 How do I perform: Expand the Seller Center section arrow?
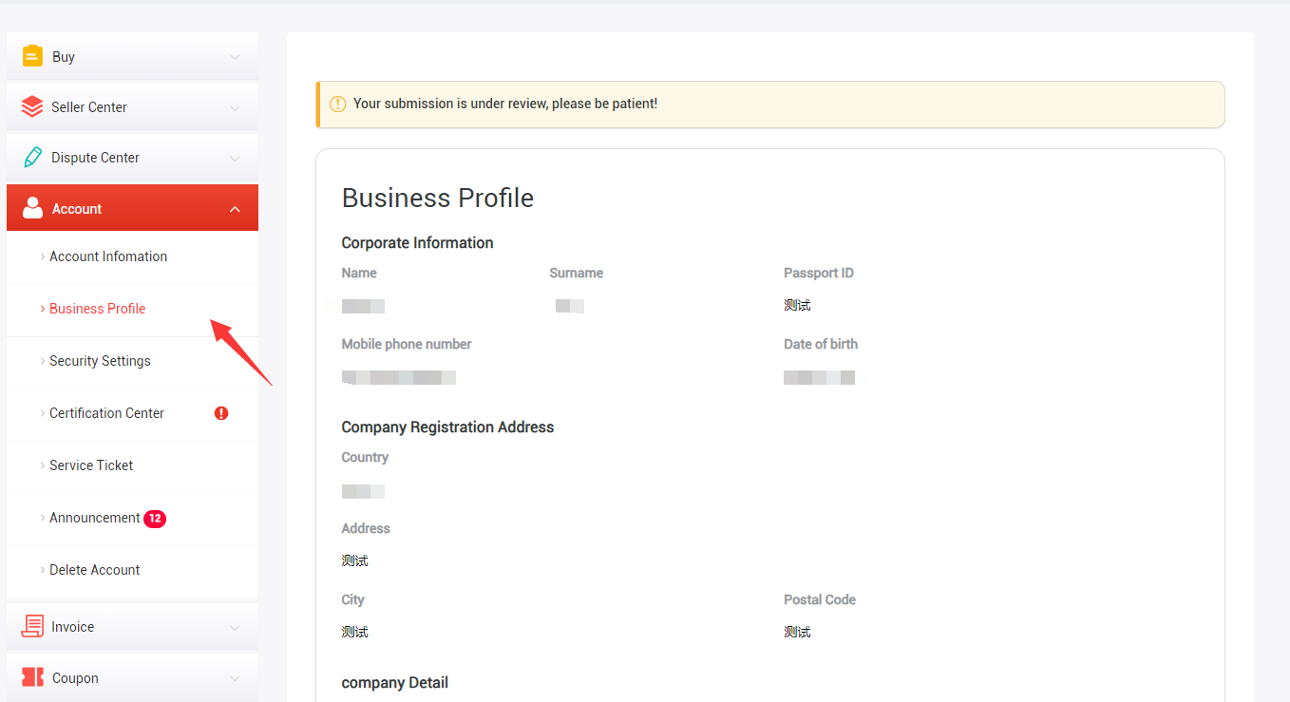235,108
